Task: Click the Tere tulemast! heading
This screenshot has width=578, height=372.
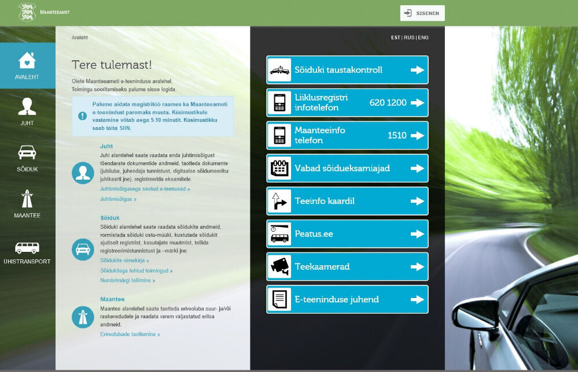Action: tap(112, 65)
